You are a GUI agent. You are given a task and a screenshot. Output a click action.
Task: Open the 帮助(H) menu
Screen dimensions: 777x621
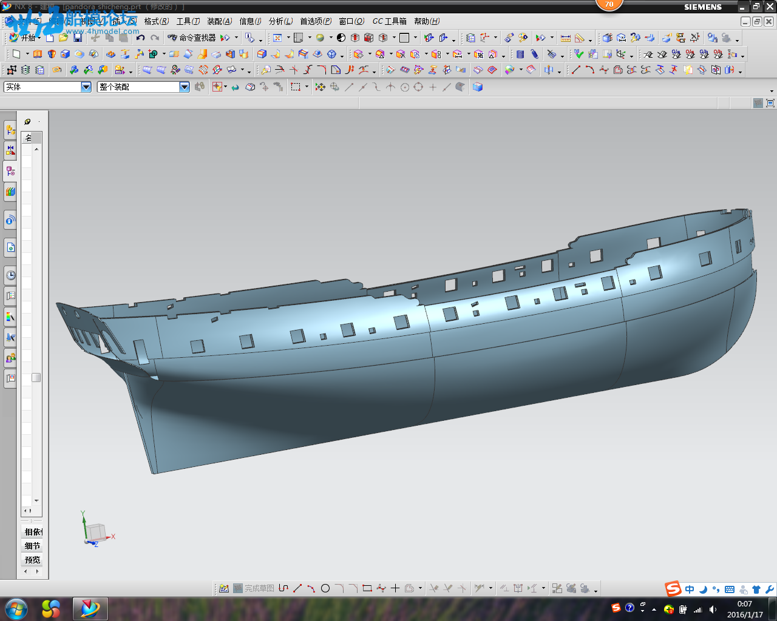(x=427, y=21)
